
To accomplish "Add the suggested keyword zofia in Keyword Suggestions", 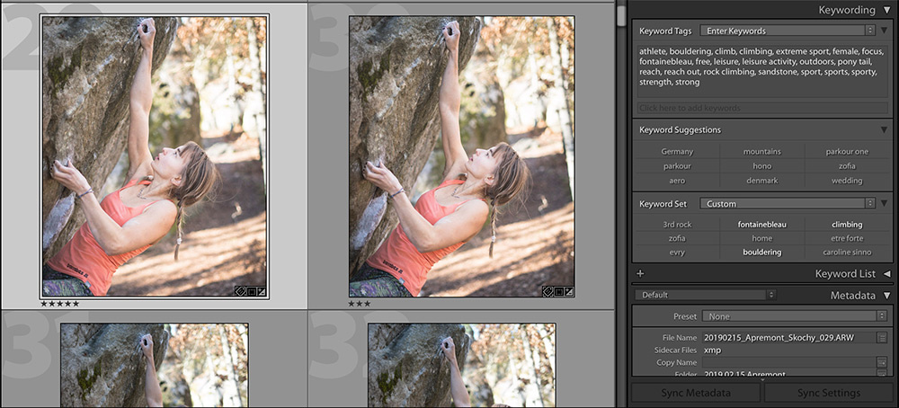I will [847, 166].
